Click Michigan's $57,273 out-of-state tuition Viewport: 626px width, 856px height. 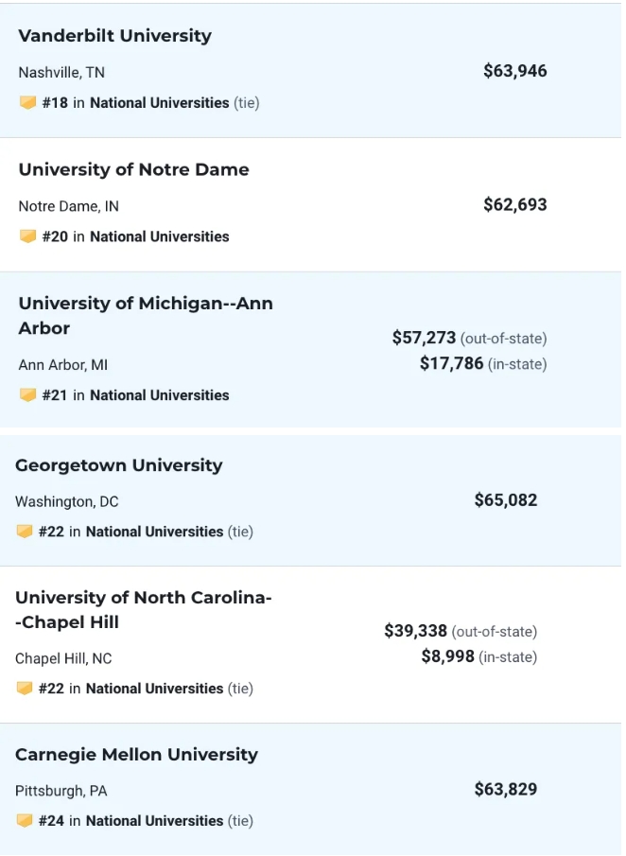pos(424,338)
